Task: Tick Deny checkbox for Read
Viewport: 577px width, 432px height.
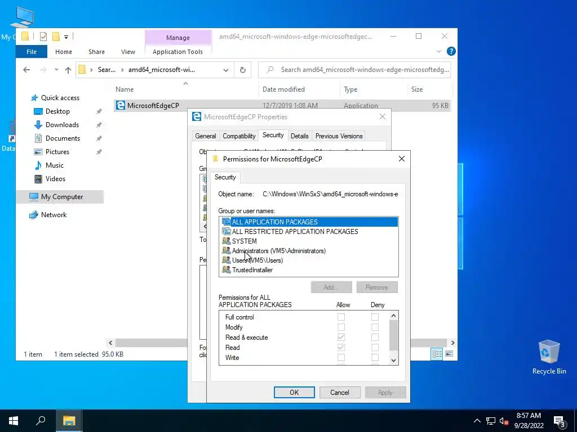Action: (x=375, y=347)
